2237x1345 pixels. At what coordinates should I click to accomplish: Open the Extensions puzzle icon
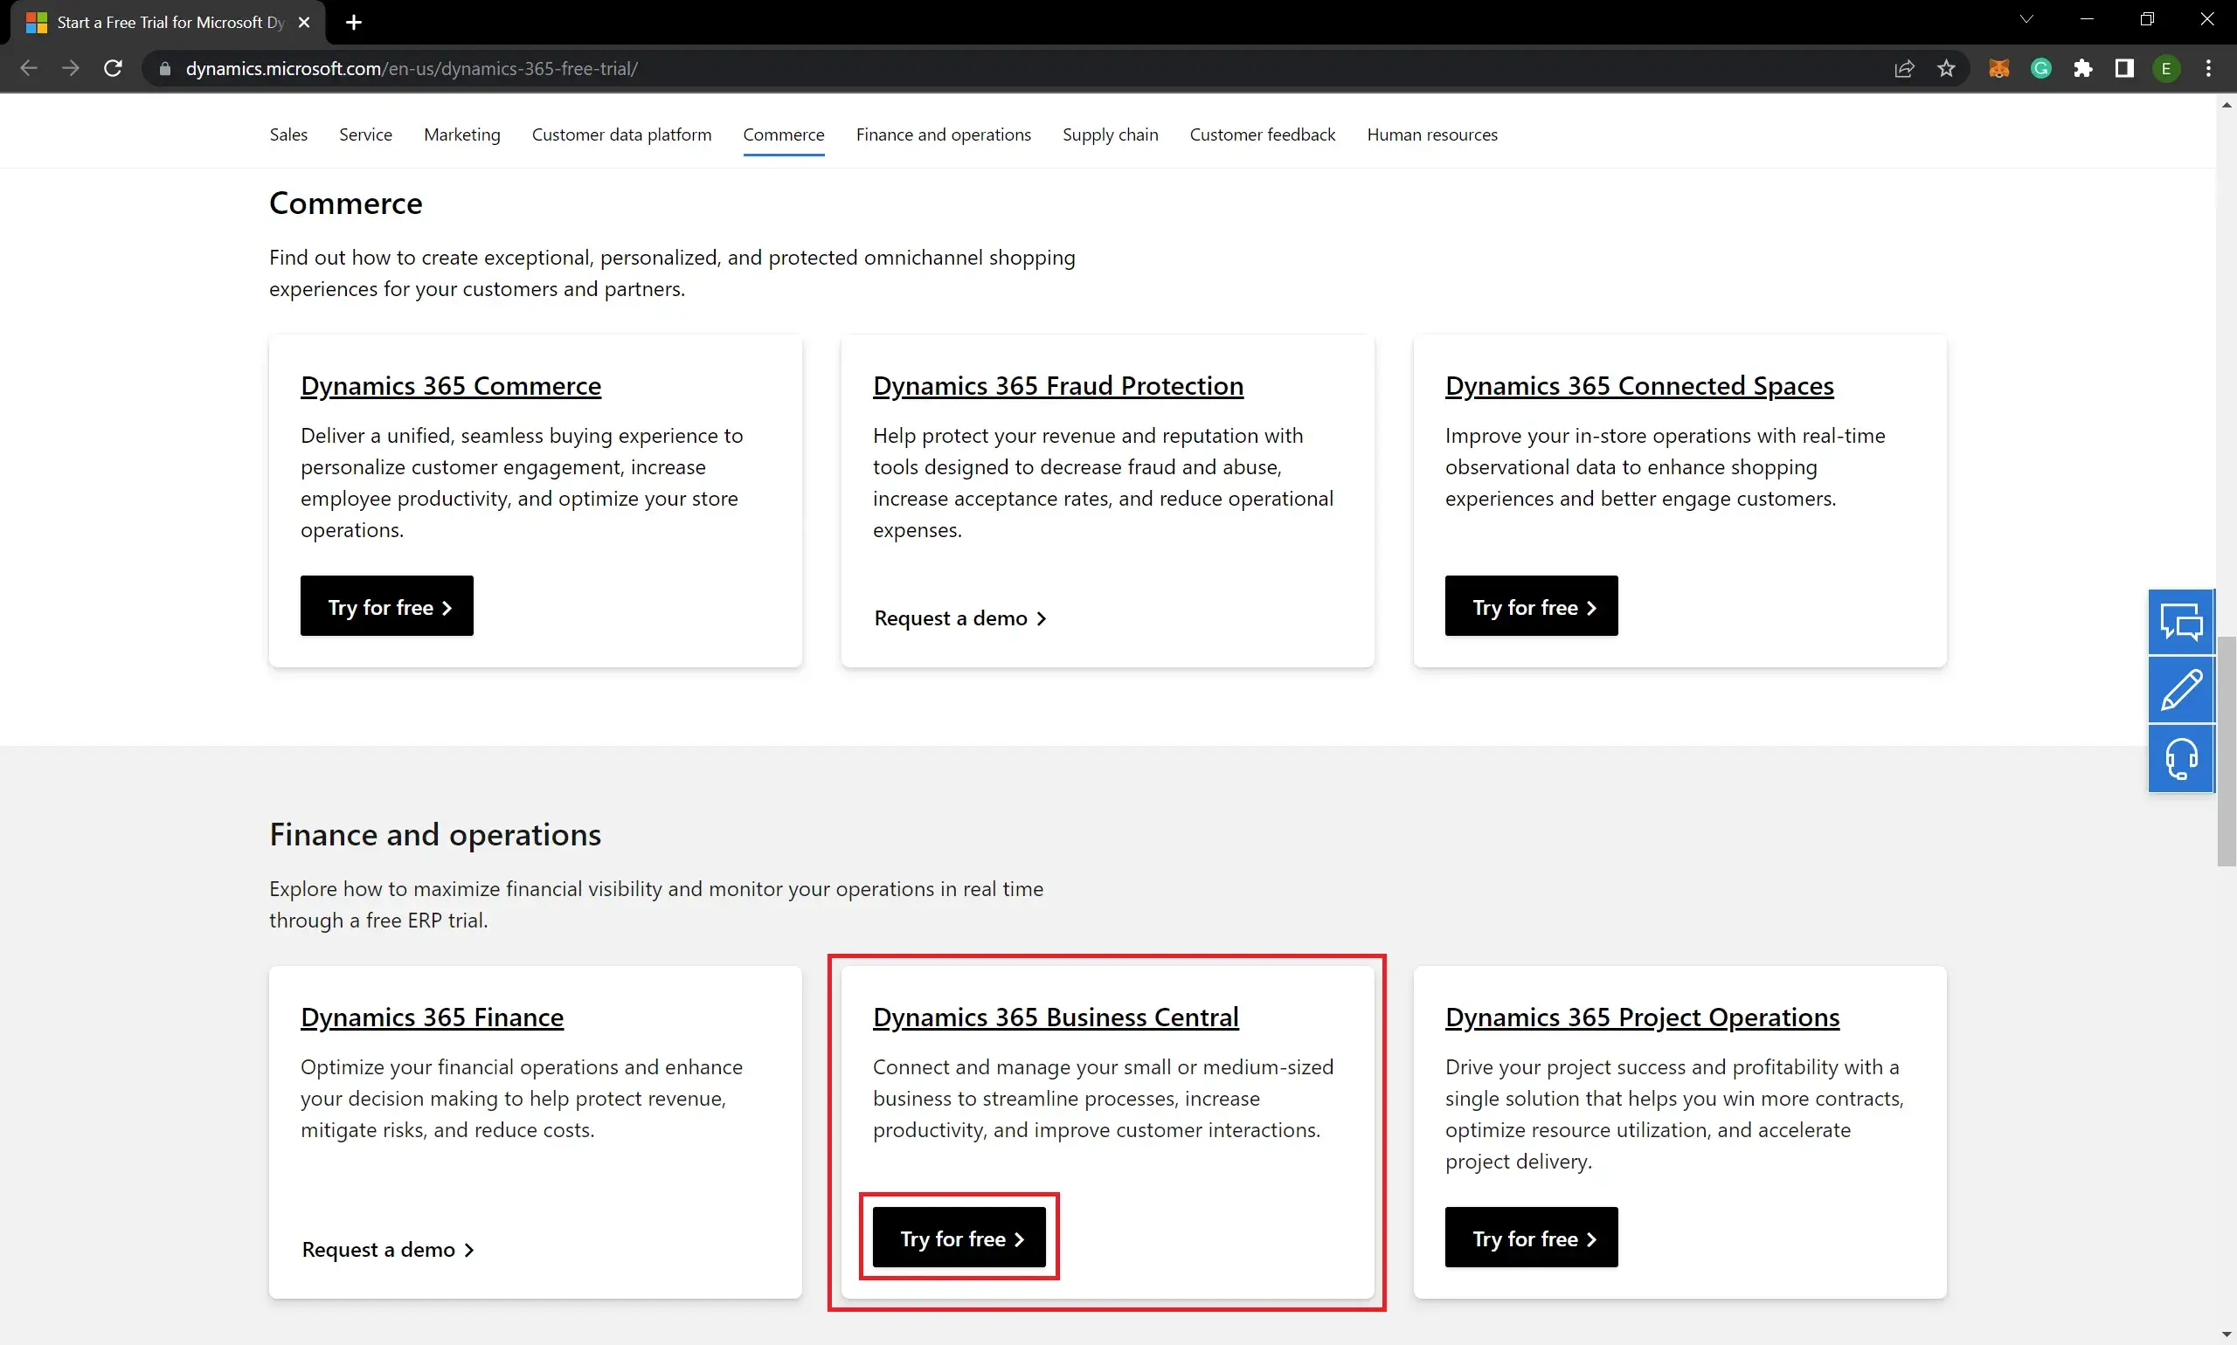2082,68
